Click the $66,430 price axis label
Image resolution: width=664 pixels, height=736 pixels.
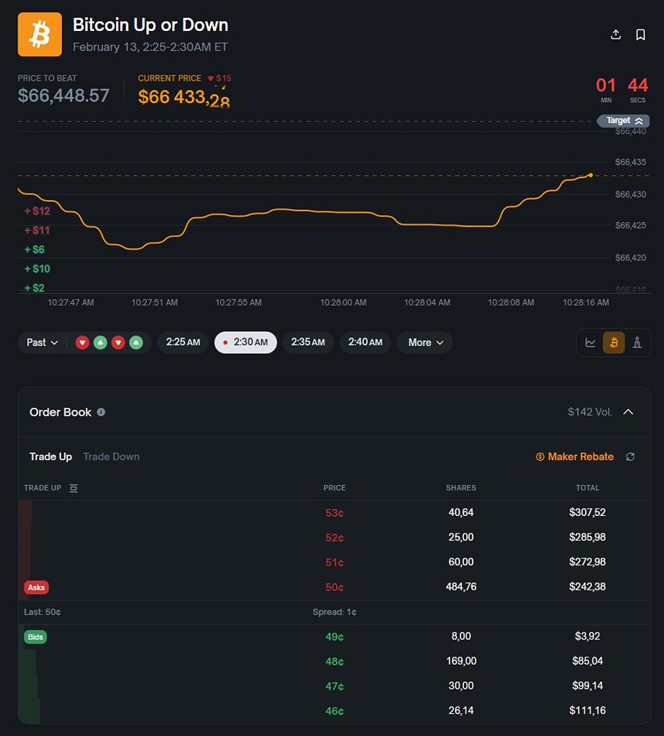coord(630,194)
